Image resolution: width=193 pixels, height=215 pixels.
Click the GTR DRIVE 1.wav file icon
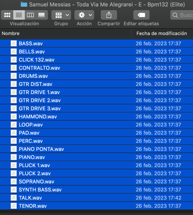coord(14,92)
